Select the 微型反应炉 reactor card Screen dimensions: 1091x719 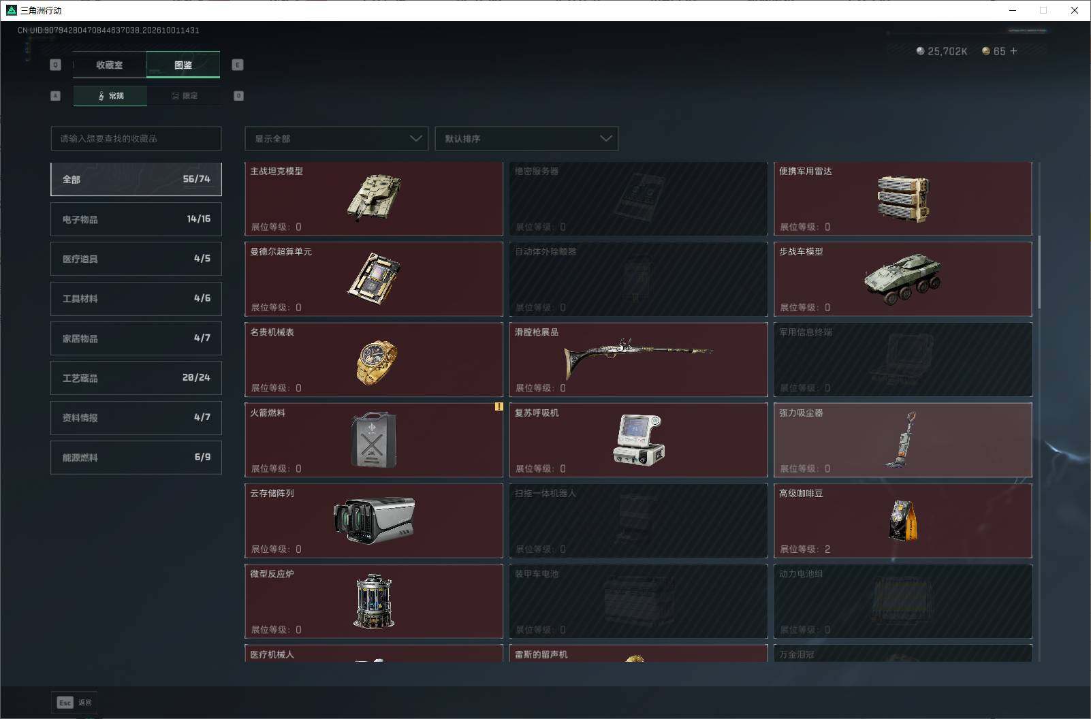[374, 601]
